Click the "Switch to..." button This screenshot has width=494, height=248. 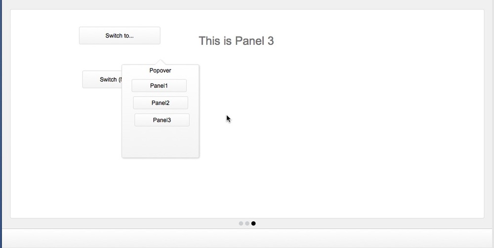(x=120, y=35)
